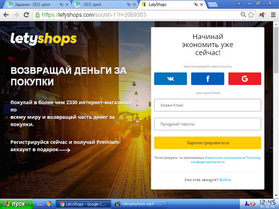Click the Уже есть аккаунт? text
Viewport: 279px width, 209px height.
click(201, 180)
